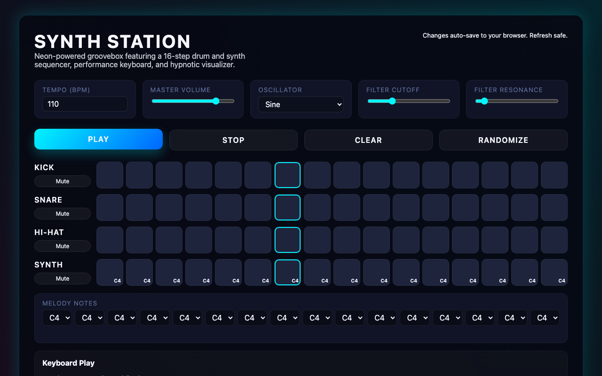Open the Oscillator waveform dropdown
The width and height of the screenshot is (602, 376).
click(301, 104)
